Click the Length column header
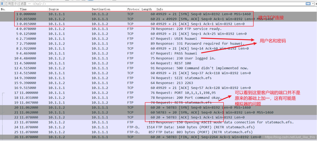Image resolution: width=317 pixels, height=141 pixels. pyautogui.click(x=147, y=9)
